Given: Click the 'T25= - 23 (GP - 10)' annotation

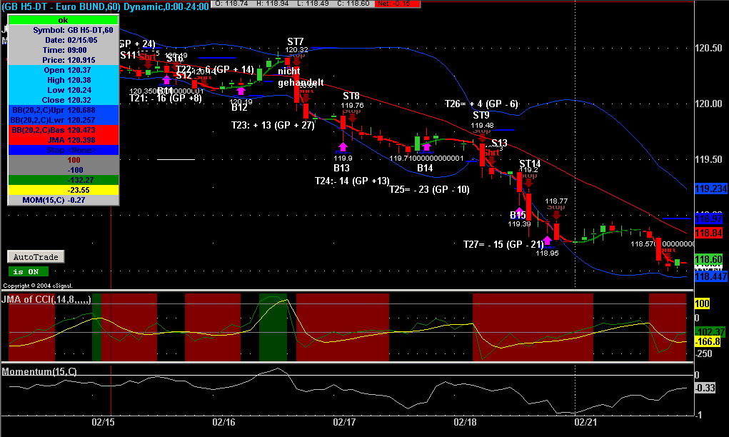Looking at the screenshot, I should click(429, 189).
